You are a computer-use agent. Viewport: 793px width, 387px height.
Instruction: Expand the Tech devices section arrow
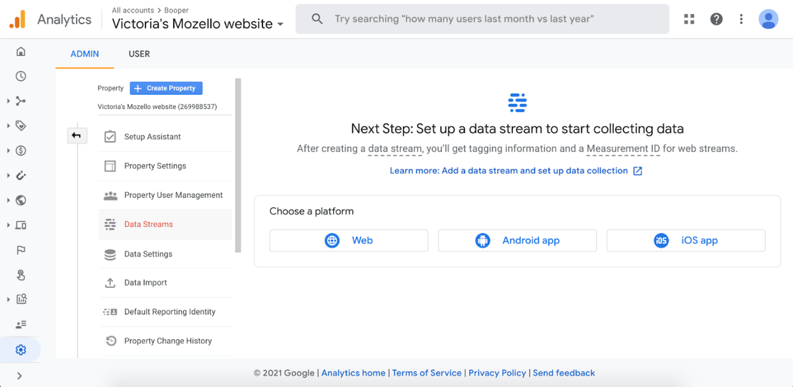[x=8, y=226]
